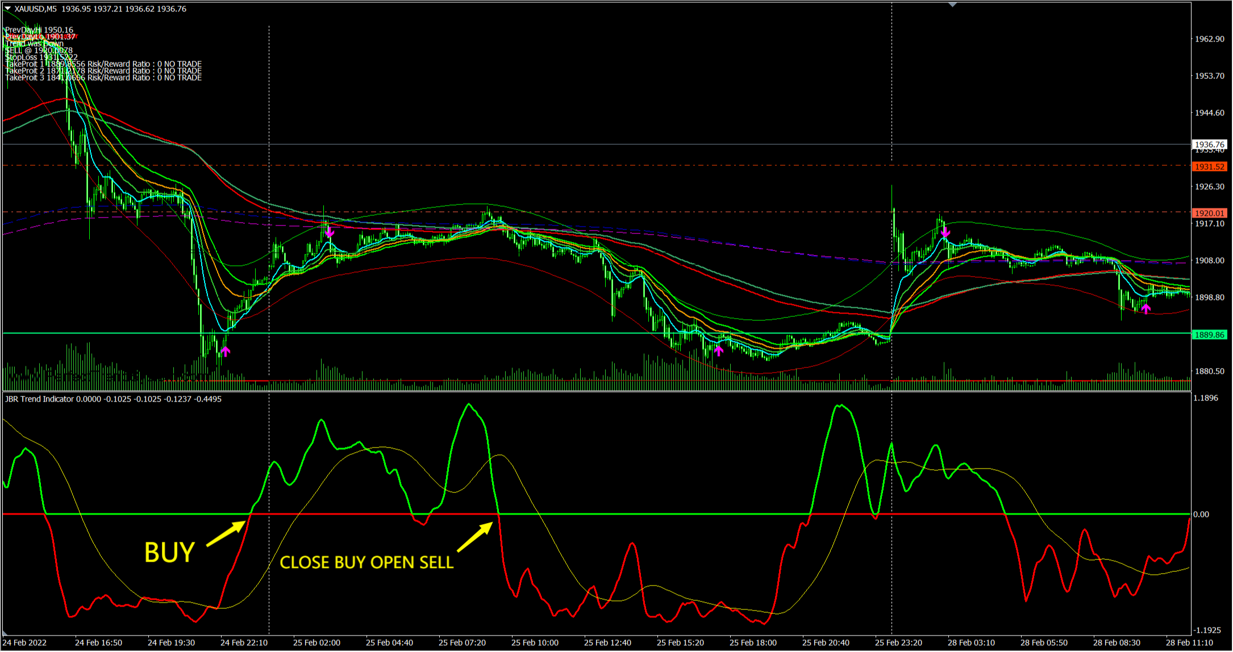Viewport: 1233px width, 652px height.
Task: Click the gray chart shift marker triangle
Action: point(953,5)
